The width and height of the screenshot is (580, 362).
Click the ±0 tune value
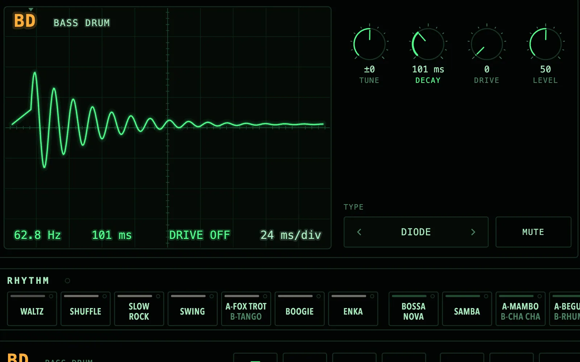coord(369,69)
